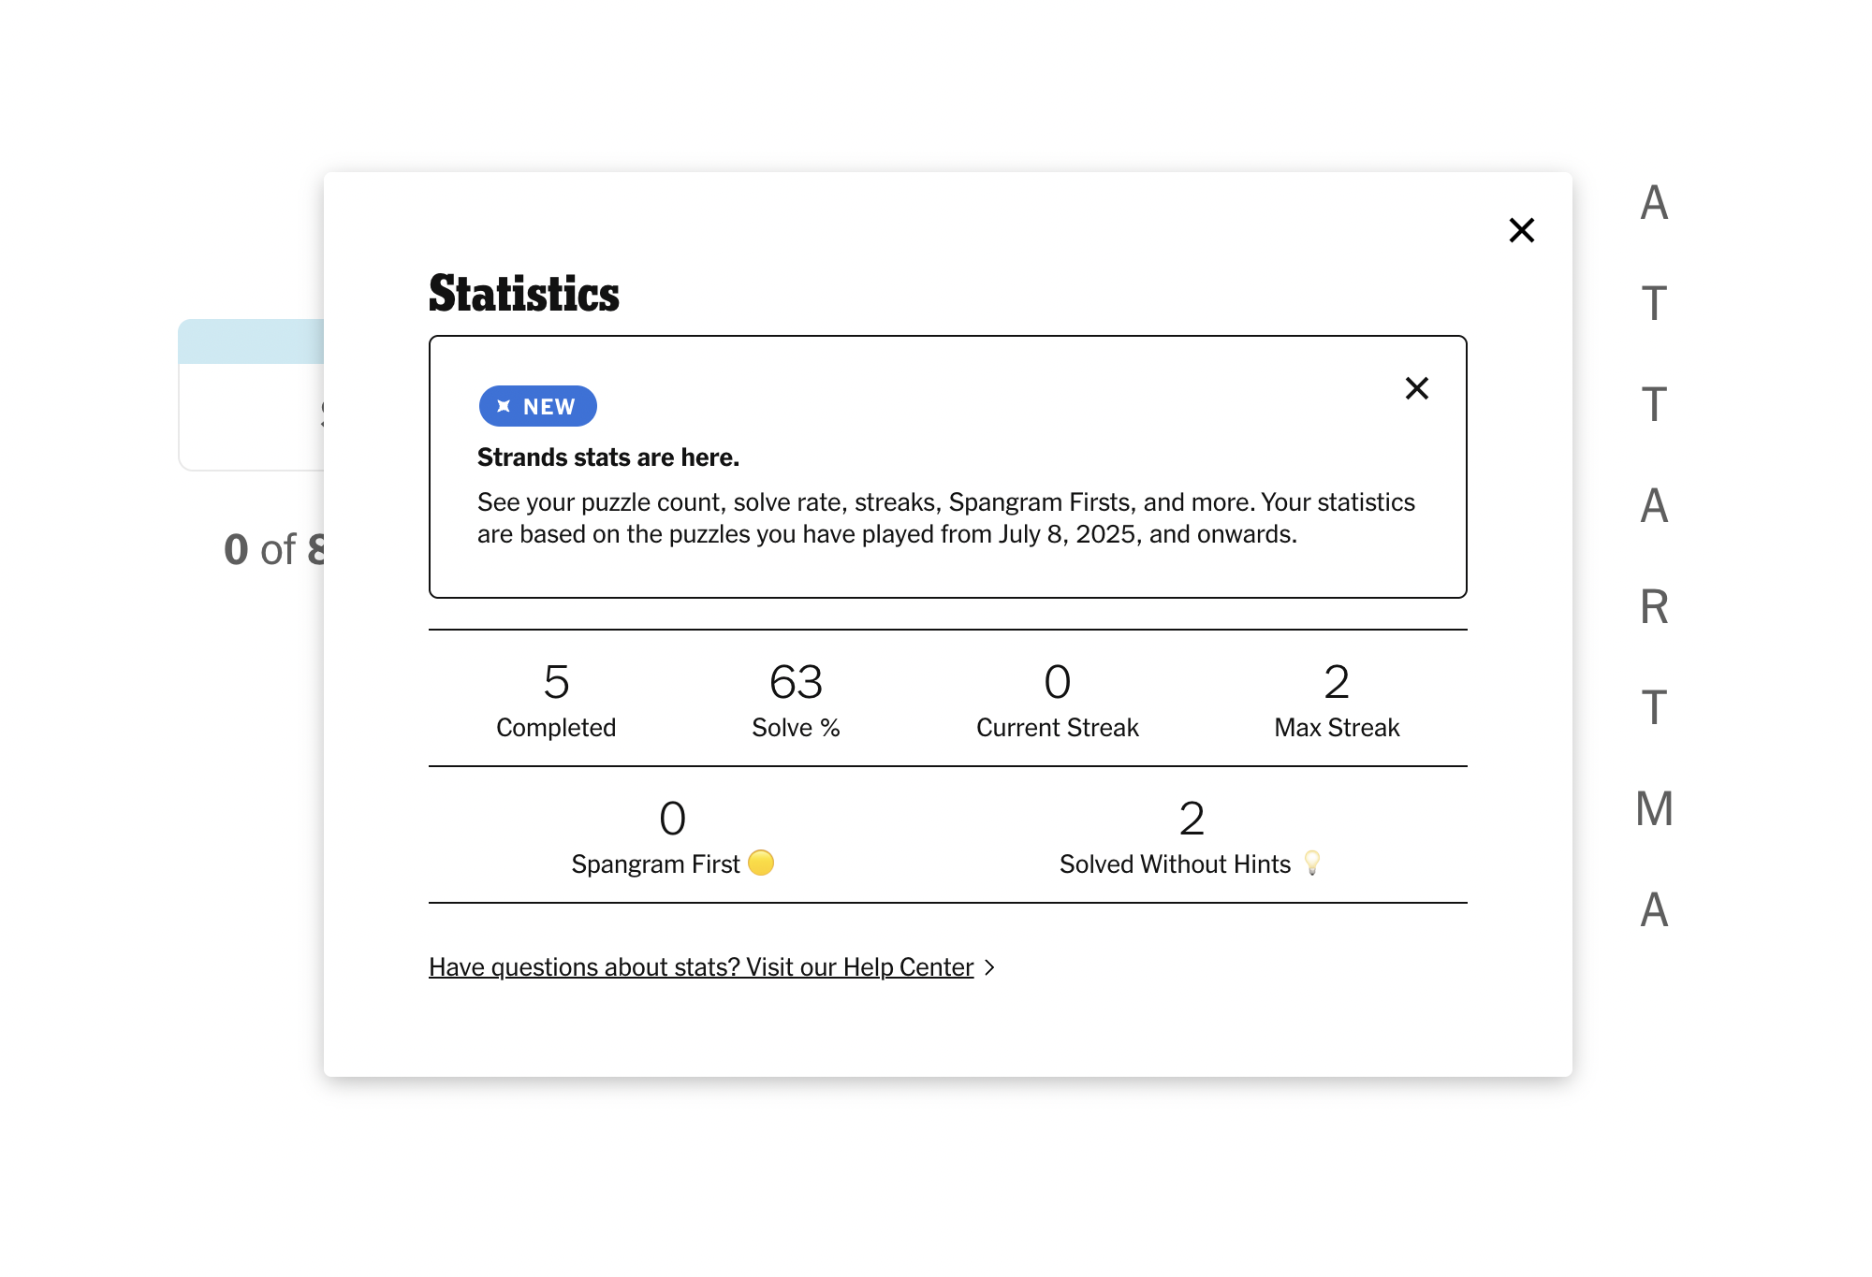Click the Statistics heading

[x=524, y=294]
